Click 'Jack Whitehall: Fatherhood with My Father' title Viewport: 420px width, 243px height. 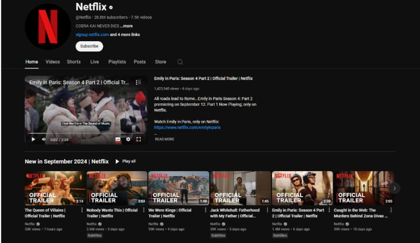[235, 213]
